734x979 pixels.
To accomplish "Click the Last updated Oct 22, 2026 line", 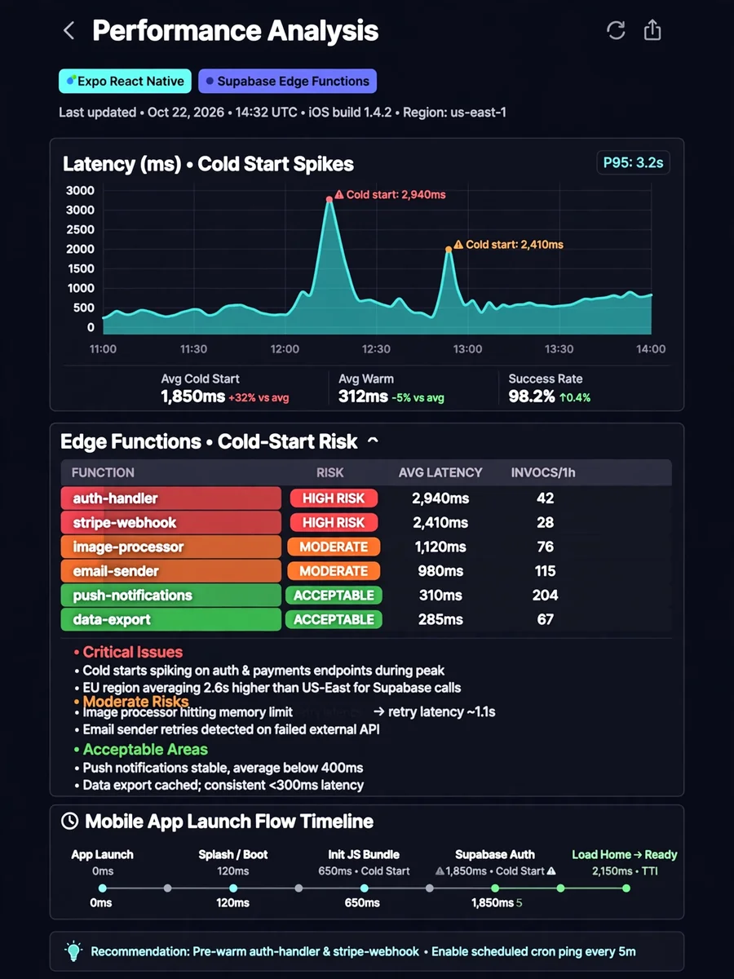I will pyautogui.click(x=282, y=113).
